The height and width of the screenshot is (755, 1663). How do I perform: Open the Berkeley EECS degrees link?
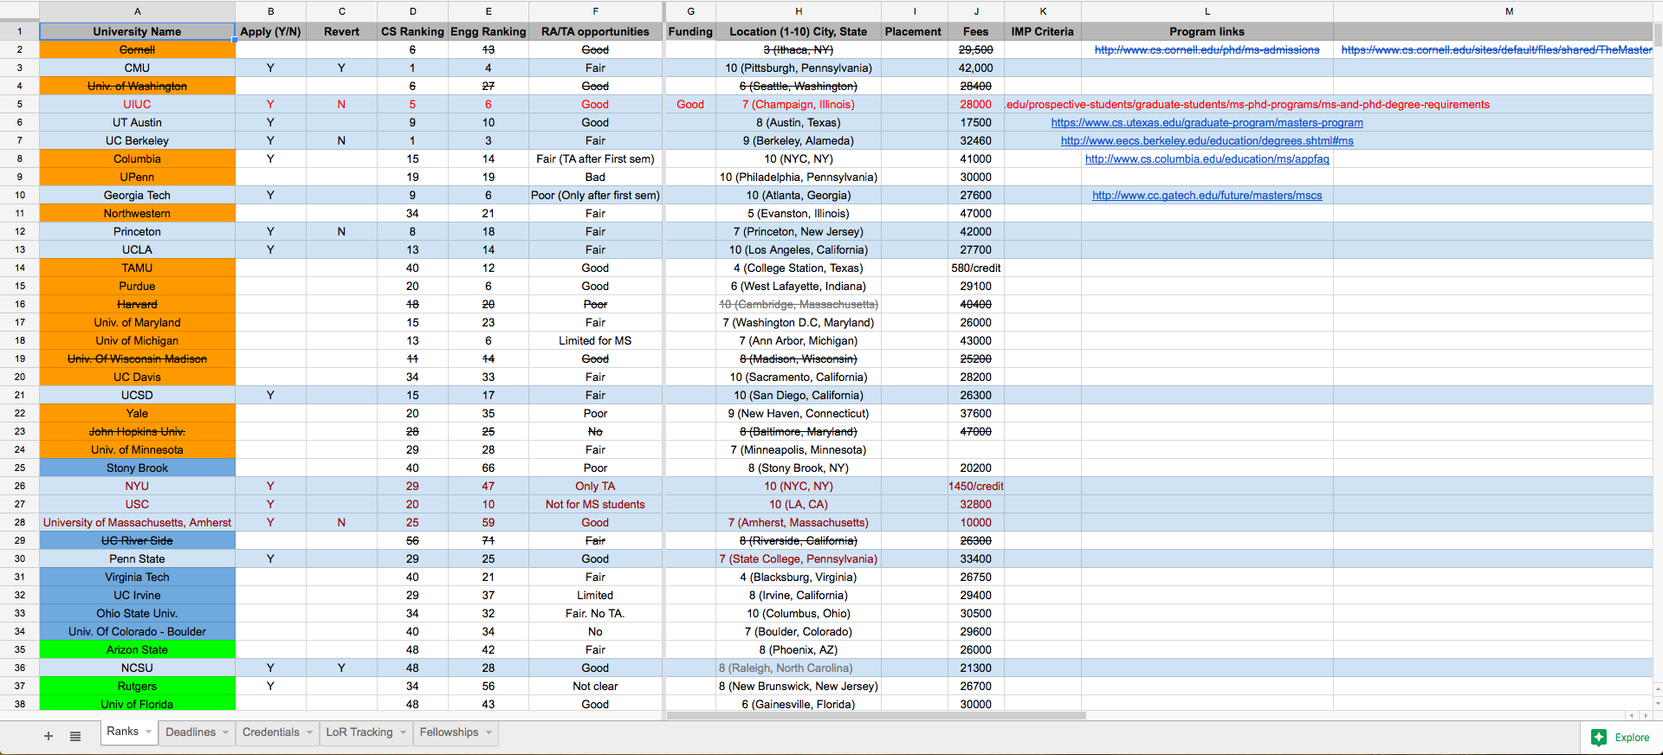click(x=1207, y=141)
